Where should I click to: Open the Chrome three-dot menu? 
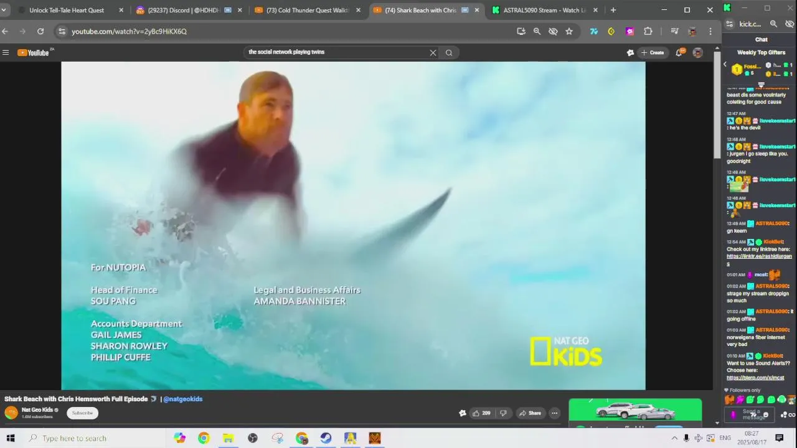710,31
